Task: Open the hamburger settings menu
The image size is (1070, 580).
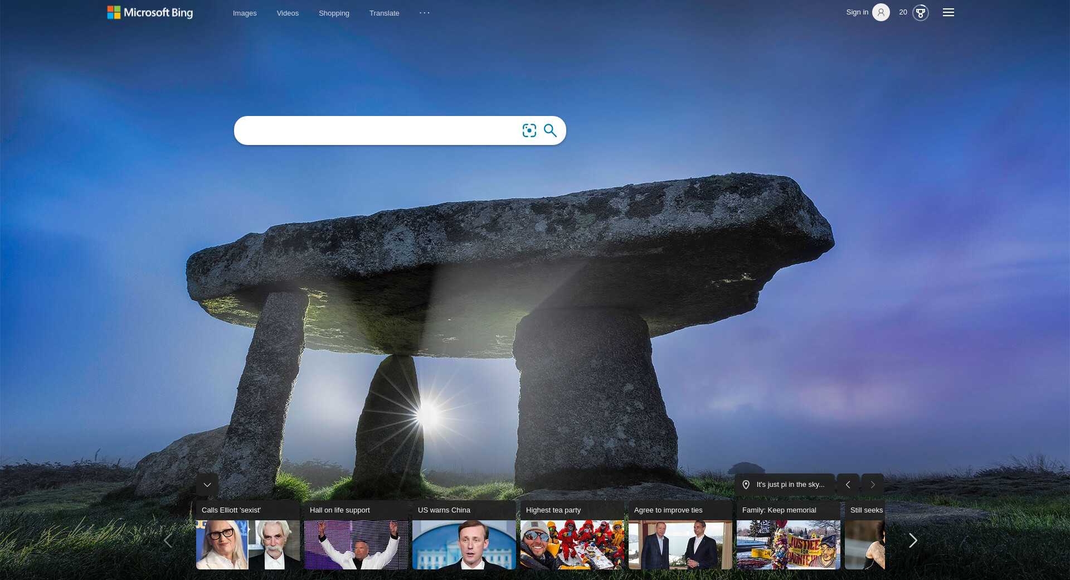Action: pyautogui.click(x=948, y=12)
